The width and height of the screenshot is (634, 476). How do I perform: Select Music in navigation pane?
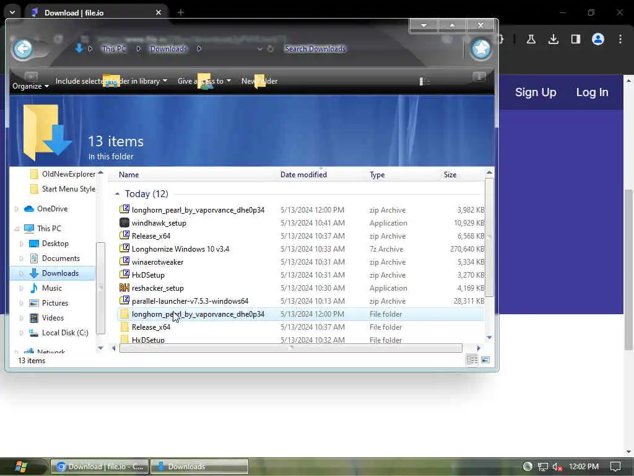[x=52, y=288]
